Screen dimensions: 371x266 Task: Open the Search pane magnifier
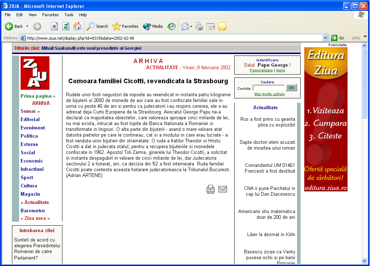click(x=90, y=26)
